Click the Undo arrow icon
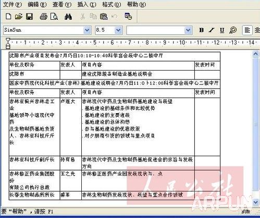 click(114, 17)
